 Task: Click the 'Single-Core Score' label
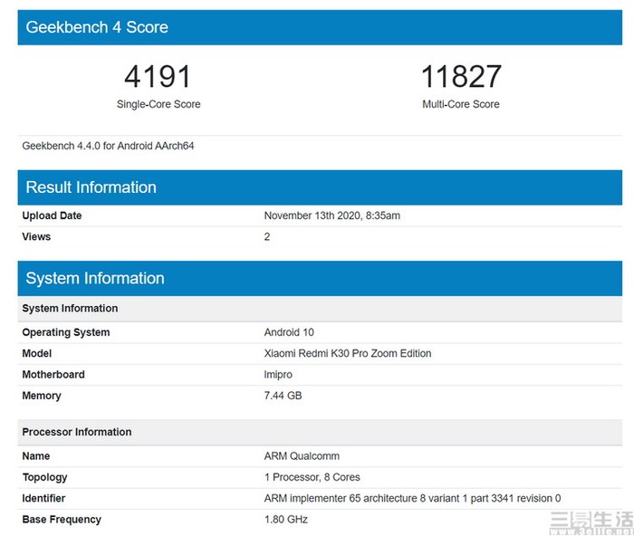coord(158,104)
